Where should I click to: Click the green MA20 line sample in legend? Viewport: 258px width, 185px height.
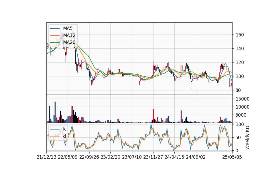pyautogui.click(x=55, y=42)
